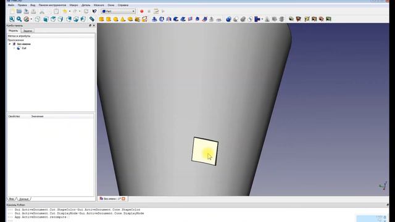The width and height of the screenshot is (395, 222).
Task: Open the join tools dropdown arrow
Action: (262, 19)
